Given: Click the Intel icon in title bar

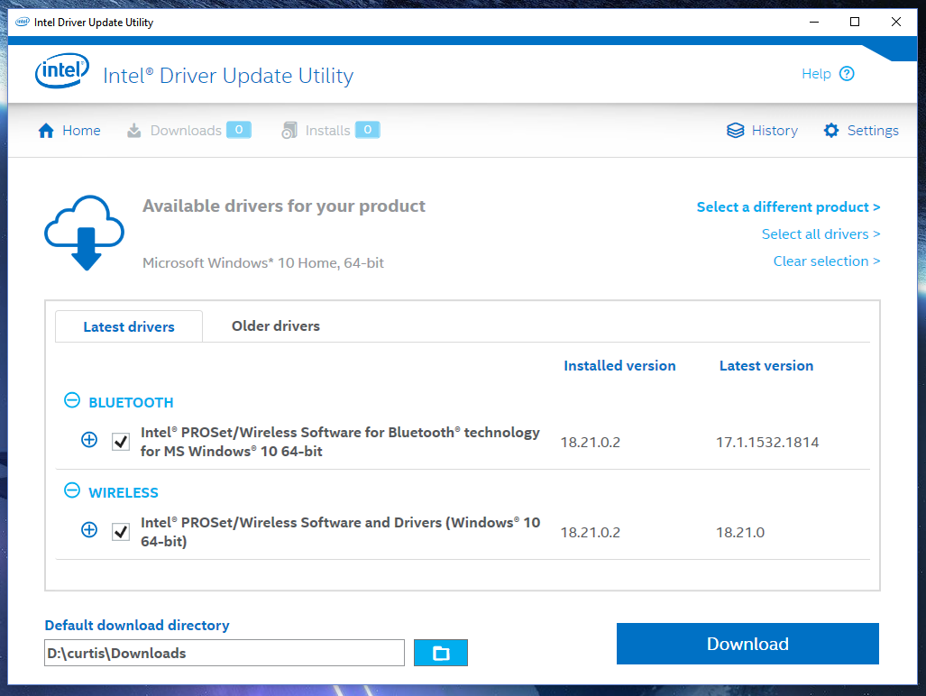Looking at the screenshot, I should [x=23, y=23].
